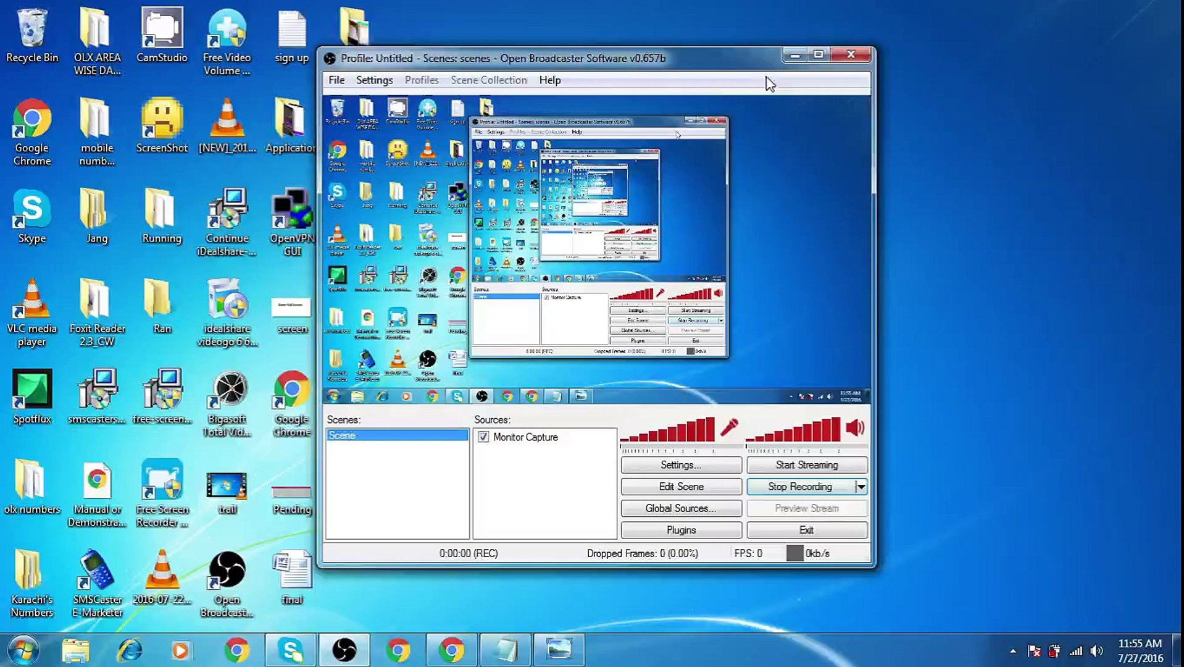Open Global Sources... dialog
The width and height of the screenshot is (1184, 667).
pos(681,508)
